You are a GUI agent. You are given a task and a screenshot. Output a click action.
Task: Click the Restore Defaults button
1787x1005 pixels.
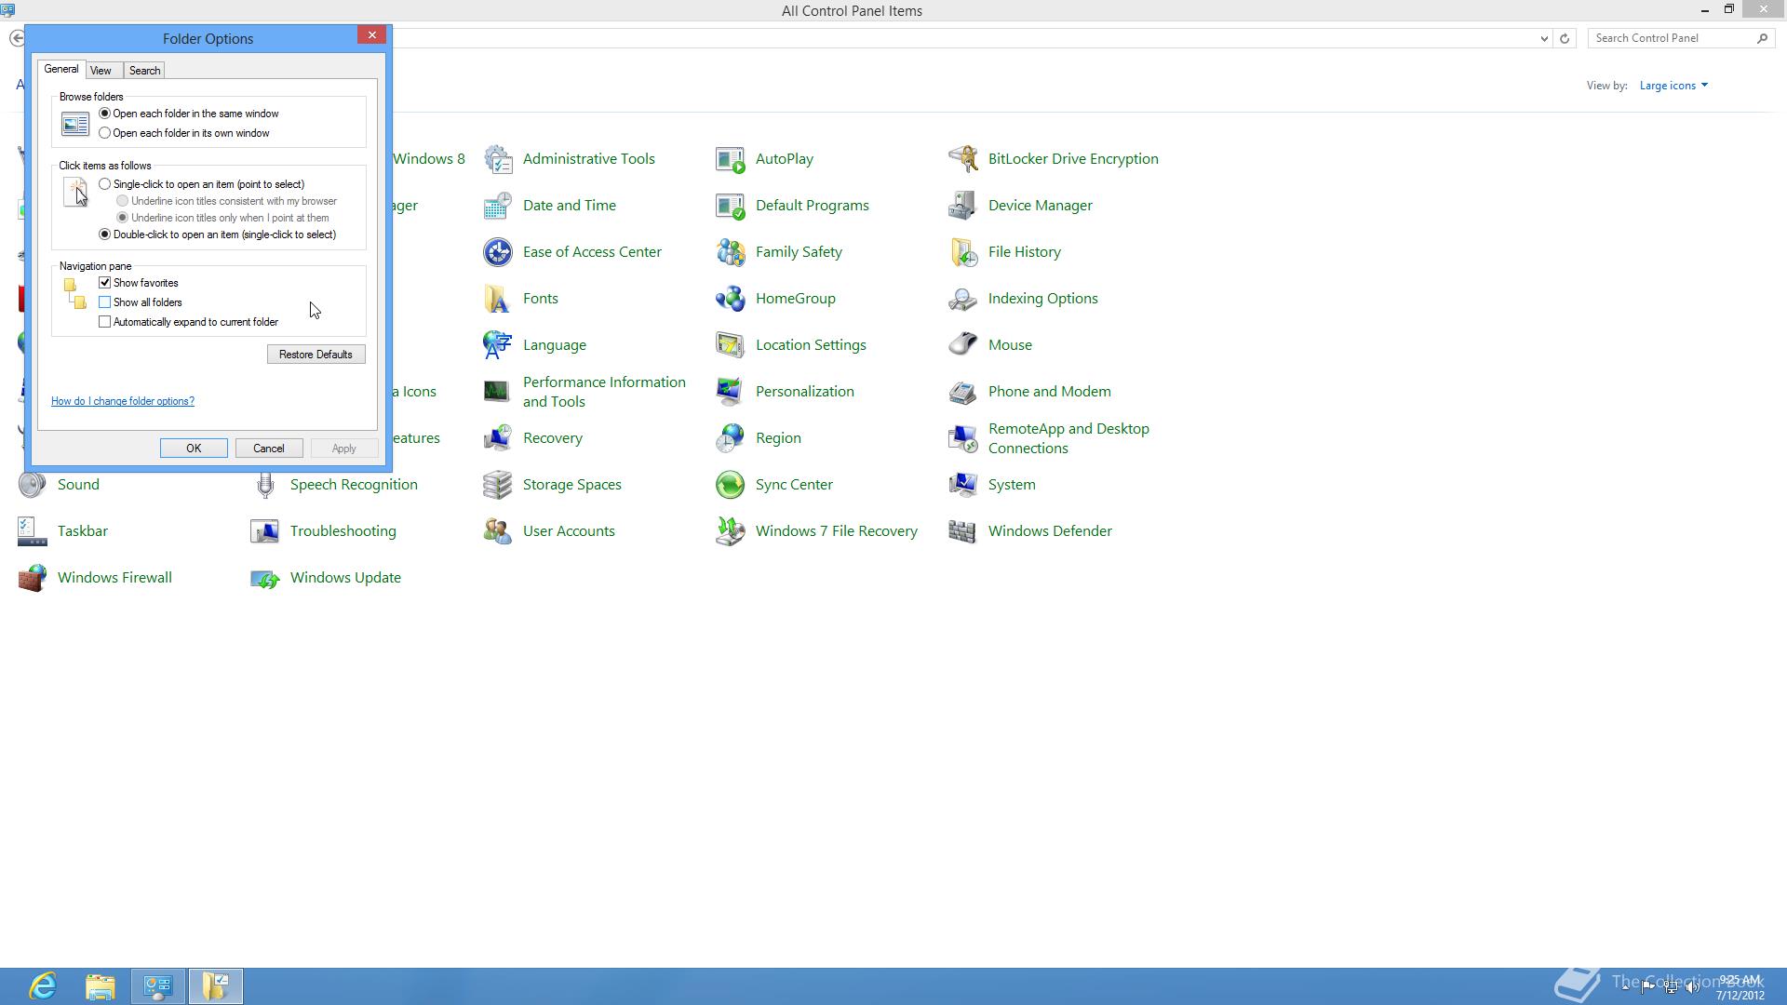pyautogui.click(x=316, y=355)
